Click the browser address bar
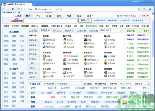Screen dimensions: 155x111 (79, 9)
